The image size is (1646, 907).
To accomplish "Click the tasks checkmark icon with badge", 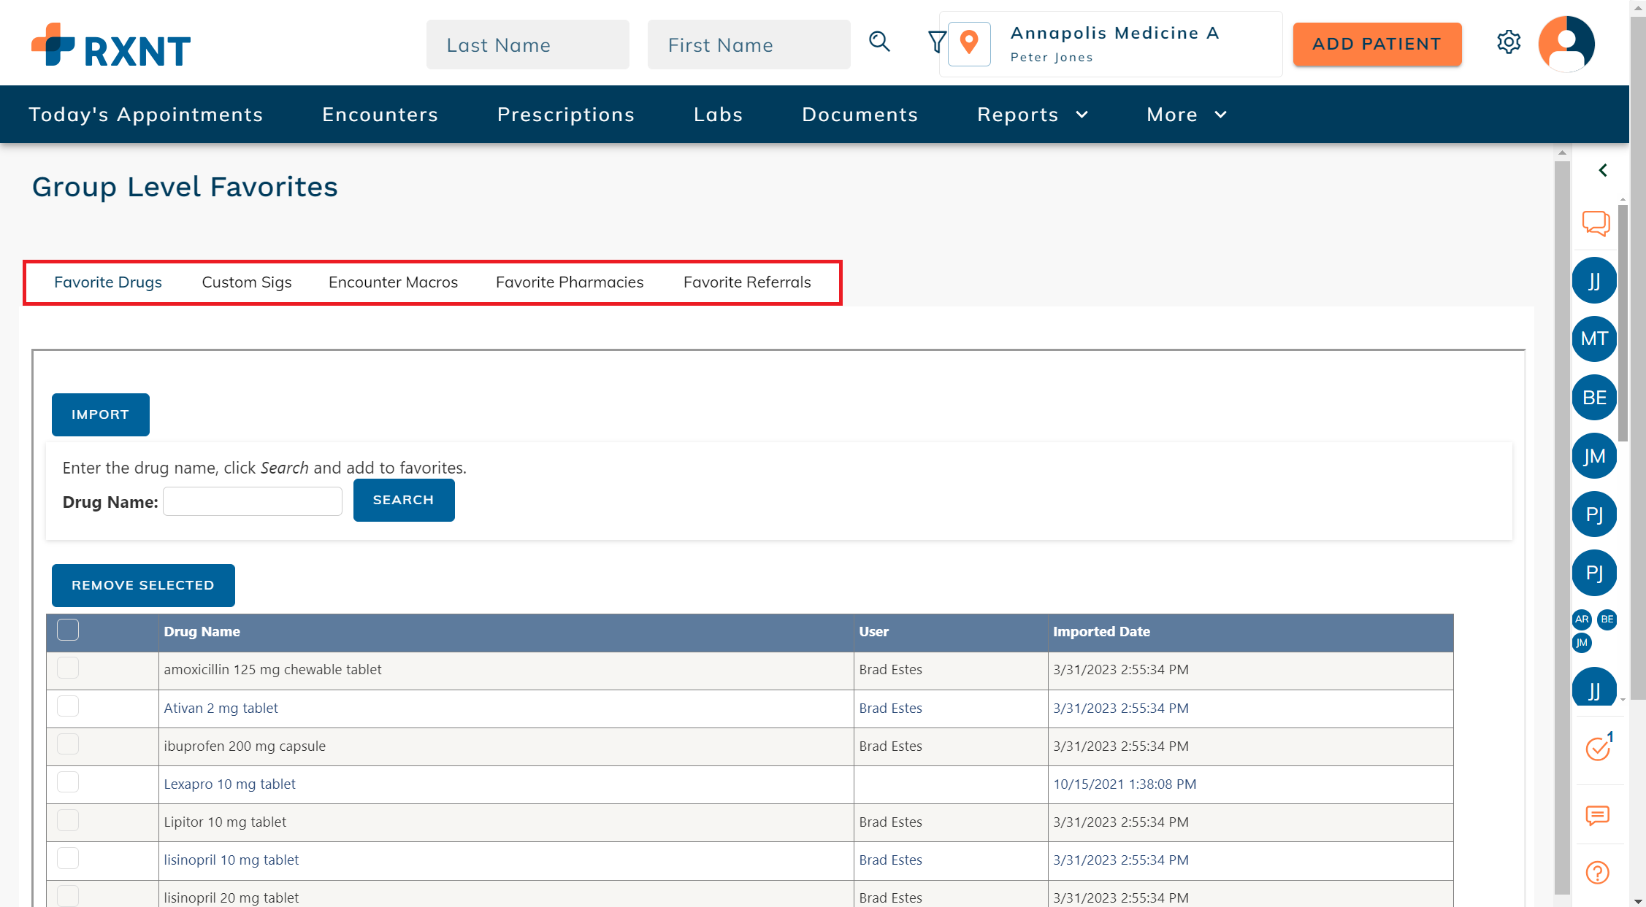I will 1597,749.
